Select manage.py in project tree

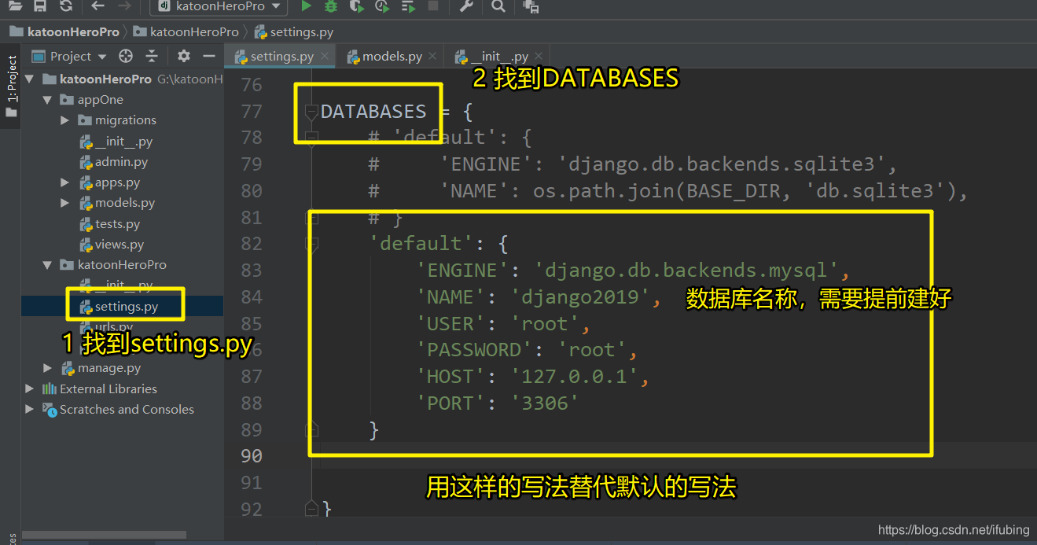coord(109,368)
